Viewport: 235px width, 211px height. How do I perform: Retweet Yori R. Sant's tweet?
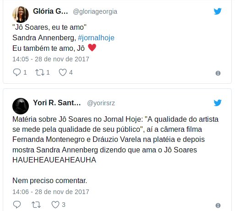click(36, 205)
